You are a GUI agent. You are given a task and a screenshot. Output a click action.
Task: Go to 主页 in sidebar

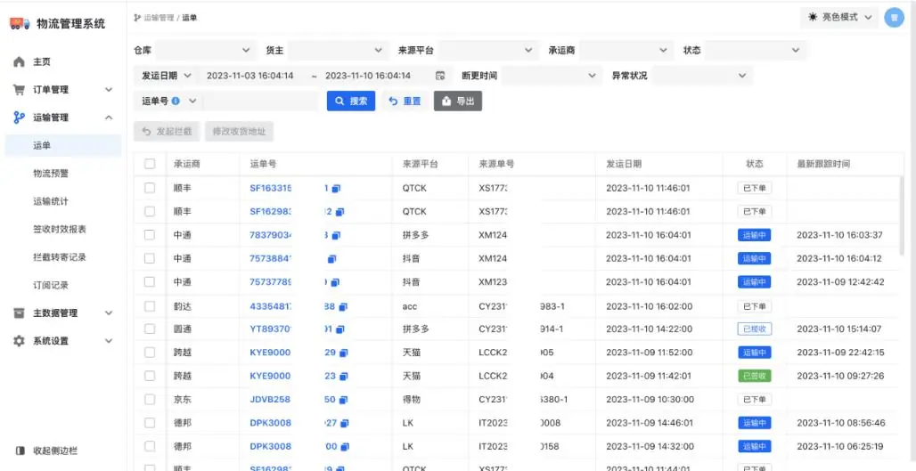(63, 61)
